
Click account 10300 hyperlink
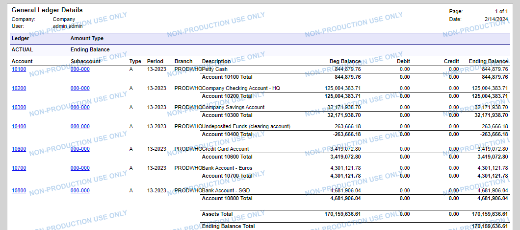pyautogui.click(x=19, y=108)
